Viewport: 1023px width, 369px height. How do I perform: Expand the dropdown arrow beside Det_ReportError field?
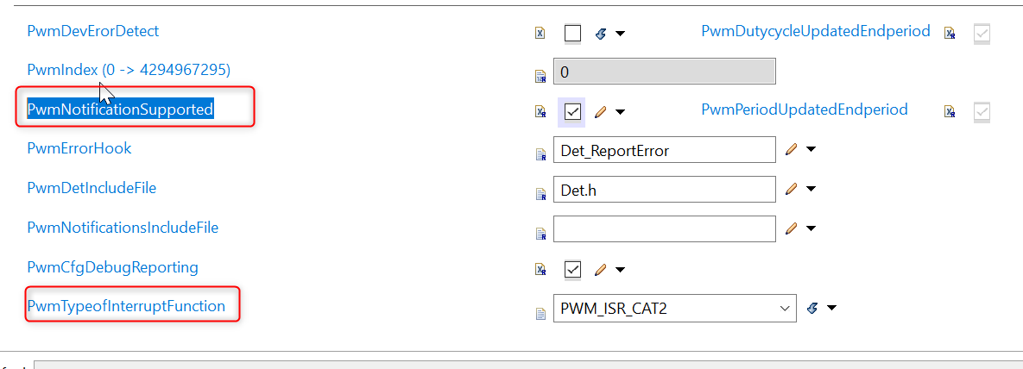click(x=811, y=150)
